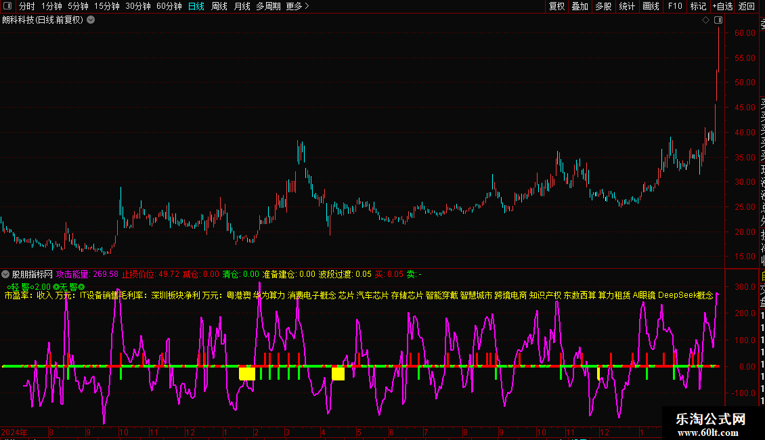The height and width of the screenshot is (440, 765).
Task: Click the 东数西算 concept tag
Action: pos(580,295)
